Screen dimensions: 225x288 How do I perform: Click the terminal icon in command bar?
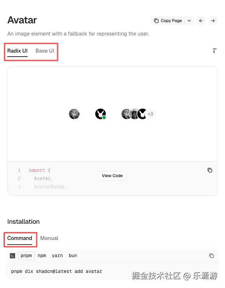[x=12, y=256]
